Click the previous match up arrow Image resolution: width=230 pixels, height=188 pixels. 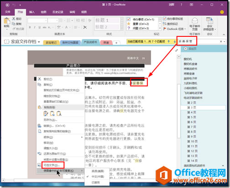[168, 41]
